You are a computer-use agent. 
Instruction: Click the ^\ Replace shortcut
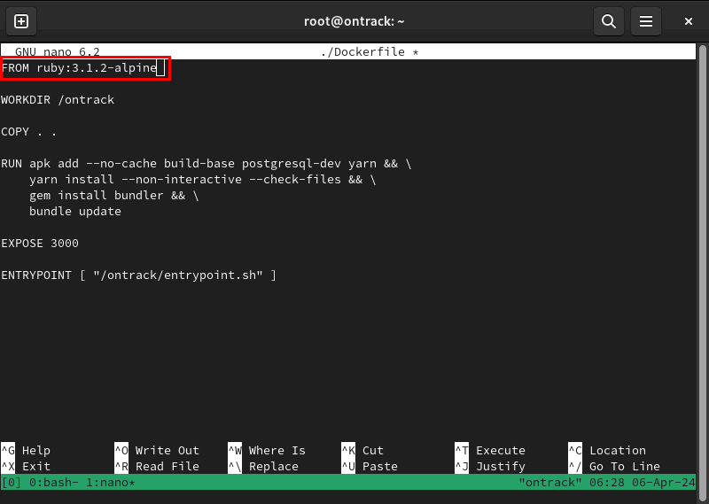(x=263, y=467)
